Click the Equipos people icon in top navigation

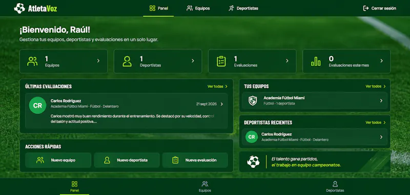tap(190, 8)
